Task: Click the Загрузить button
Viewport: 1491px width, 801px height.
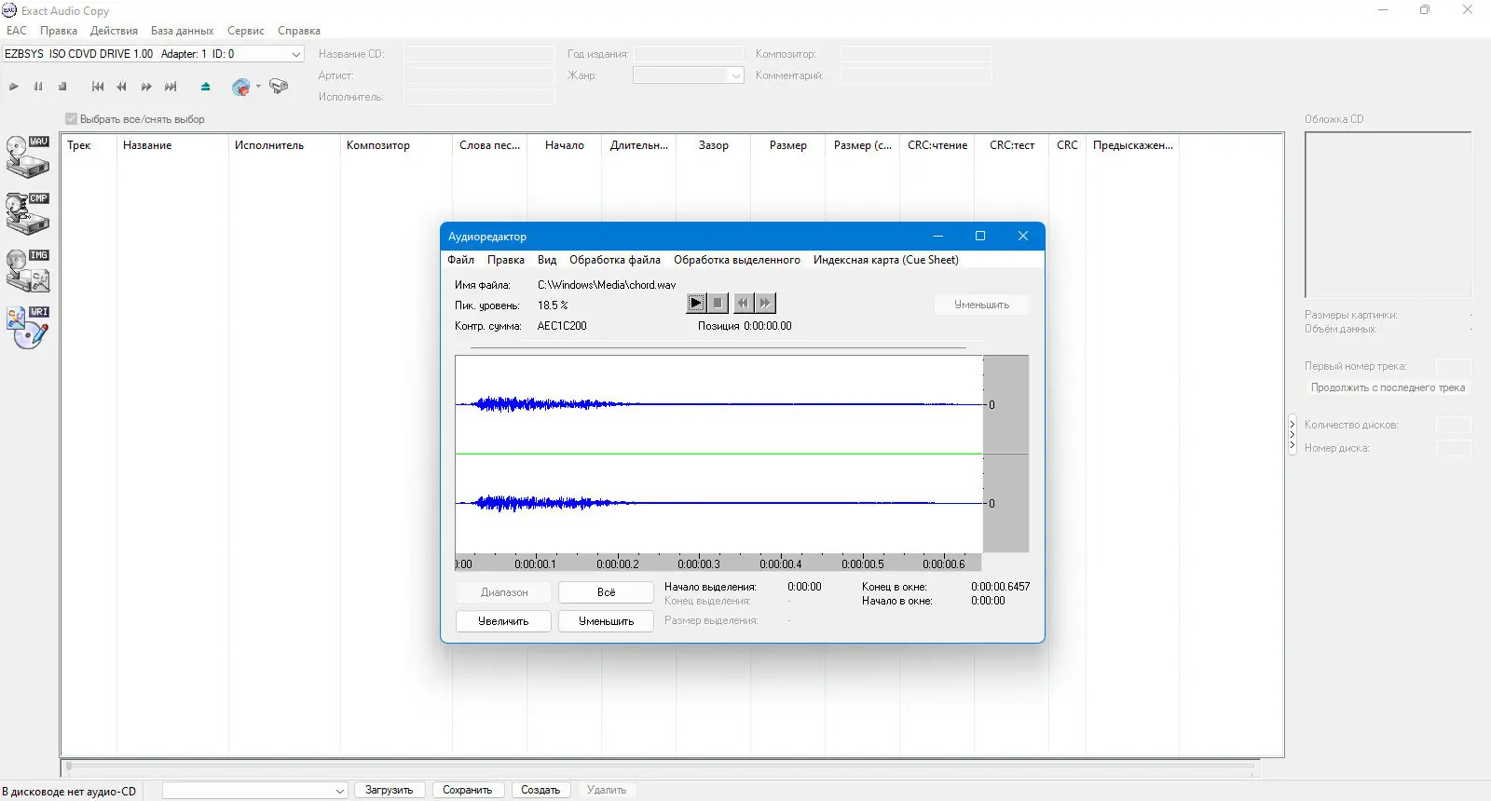Action: (390, 790)
